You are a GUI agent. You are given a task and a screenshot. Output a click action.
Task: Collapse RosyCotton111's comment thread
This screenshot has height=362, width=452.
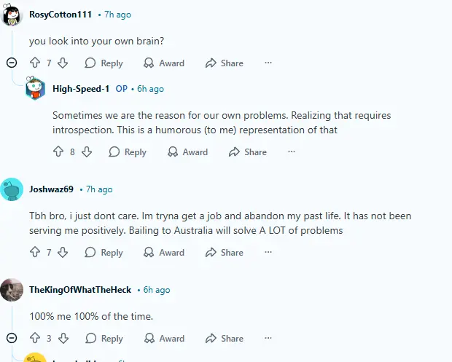tap(12, 63)
